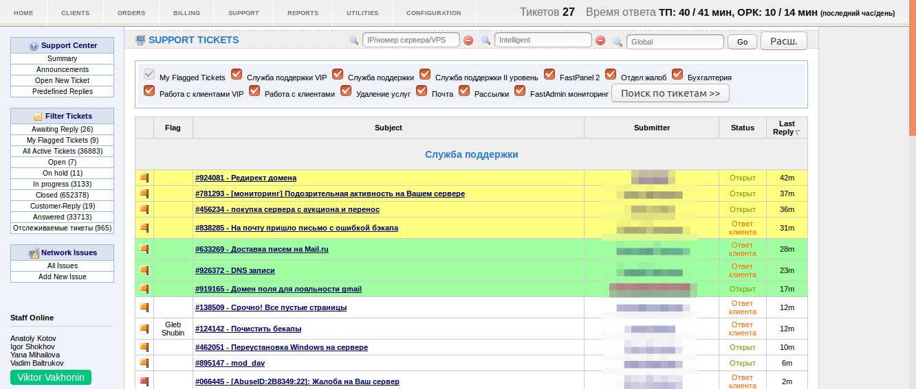Uncheck Служба поддержки II уровень checkbox
The width and height of the screenshot is (916, 389).
425,74
